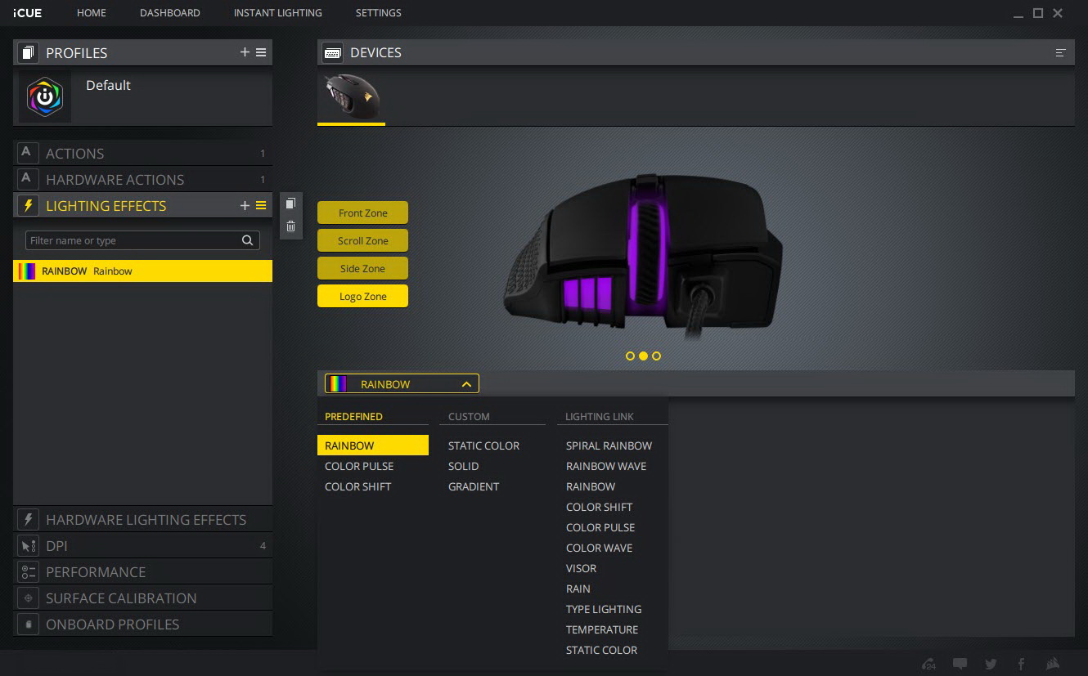The height and width of the screenshot is (676, 1088).
Task: Choose Color Pulse under Predefined
Action: click(359, 466)
